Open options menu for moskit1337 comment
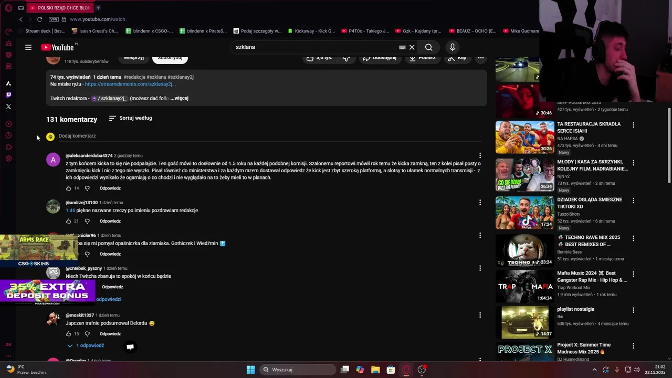 point(480,315)
